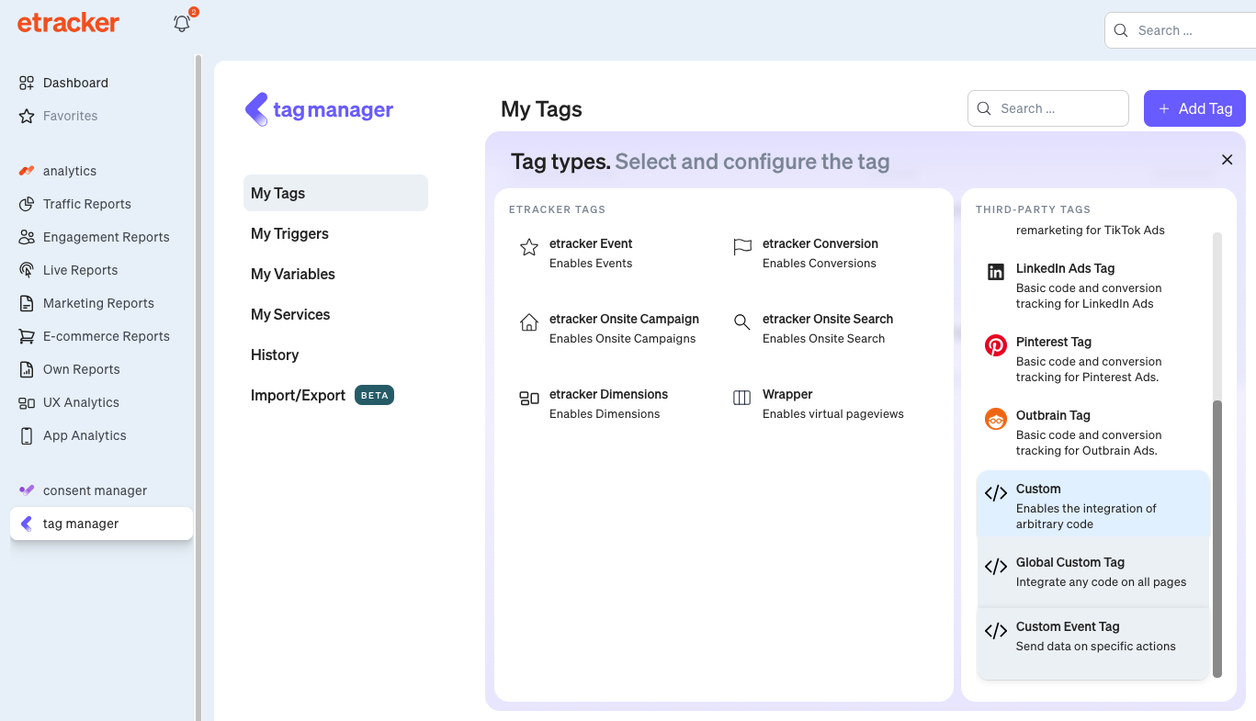1256x721 pixels.
Task: Click the Add Tag button
Action: pyautogui.click(x=1194, y=108)
